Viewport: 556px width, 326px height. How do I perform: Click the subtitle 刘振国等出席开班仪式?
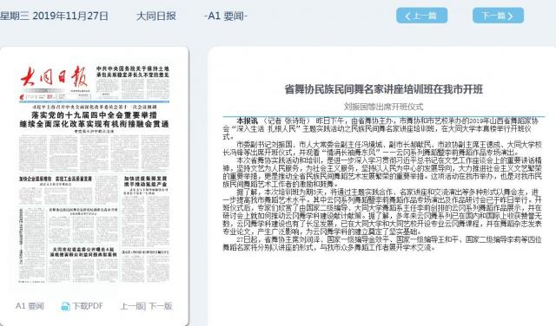(384, 106)
